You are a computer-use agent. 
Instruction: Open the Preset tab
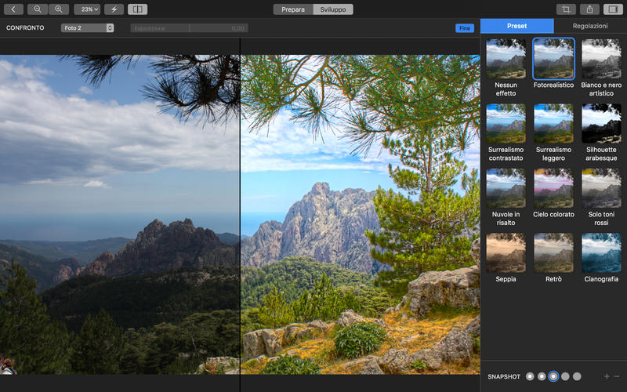[517, 26]
